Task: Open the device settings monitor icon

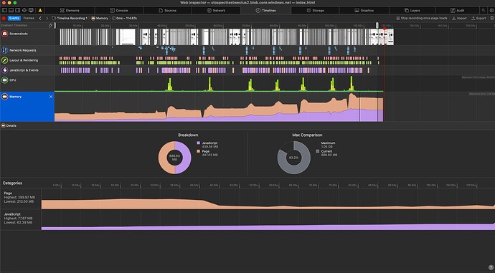Action: [x=31, y=10]
